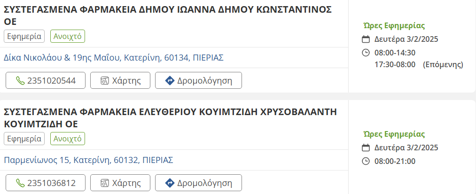Click map icon in second pharmacy's Χάρτης button

tap(105, 183)
